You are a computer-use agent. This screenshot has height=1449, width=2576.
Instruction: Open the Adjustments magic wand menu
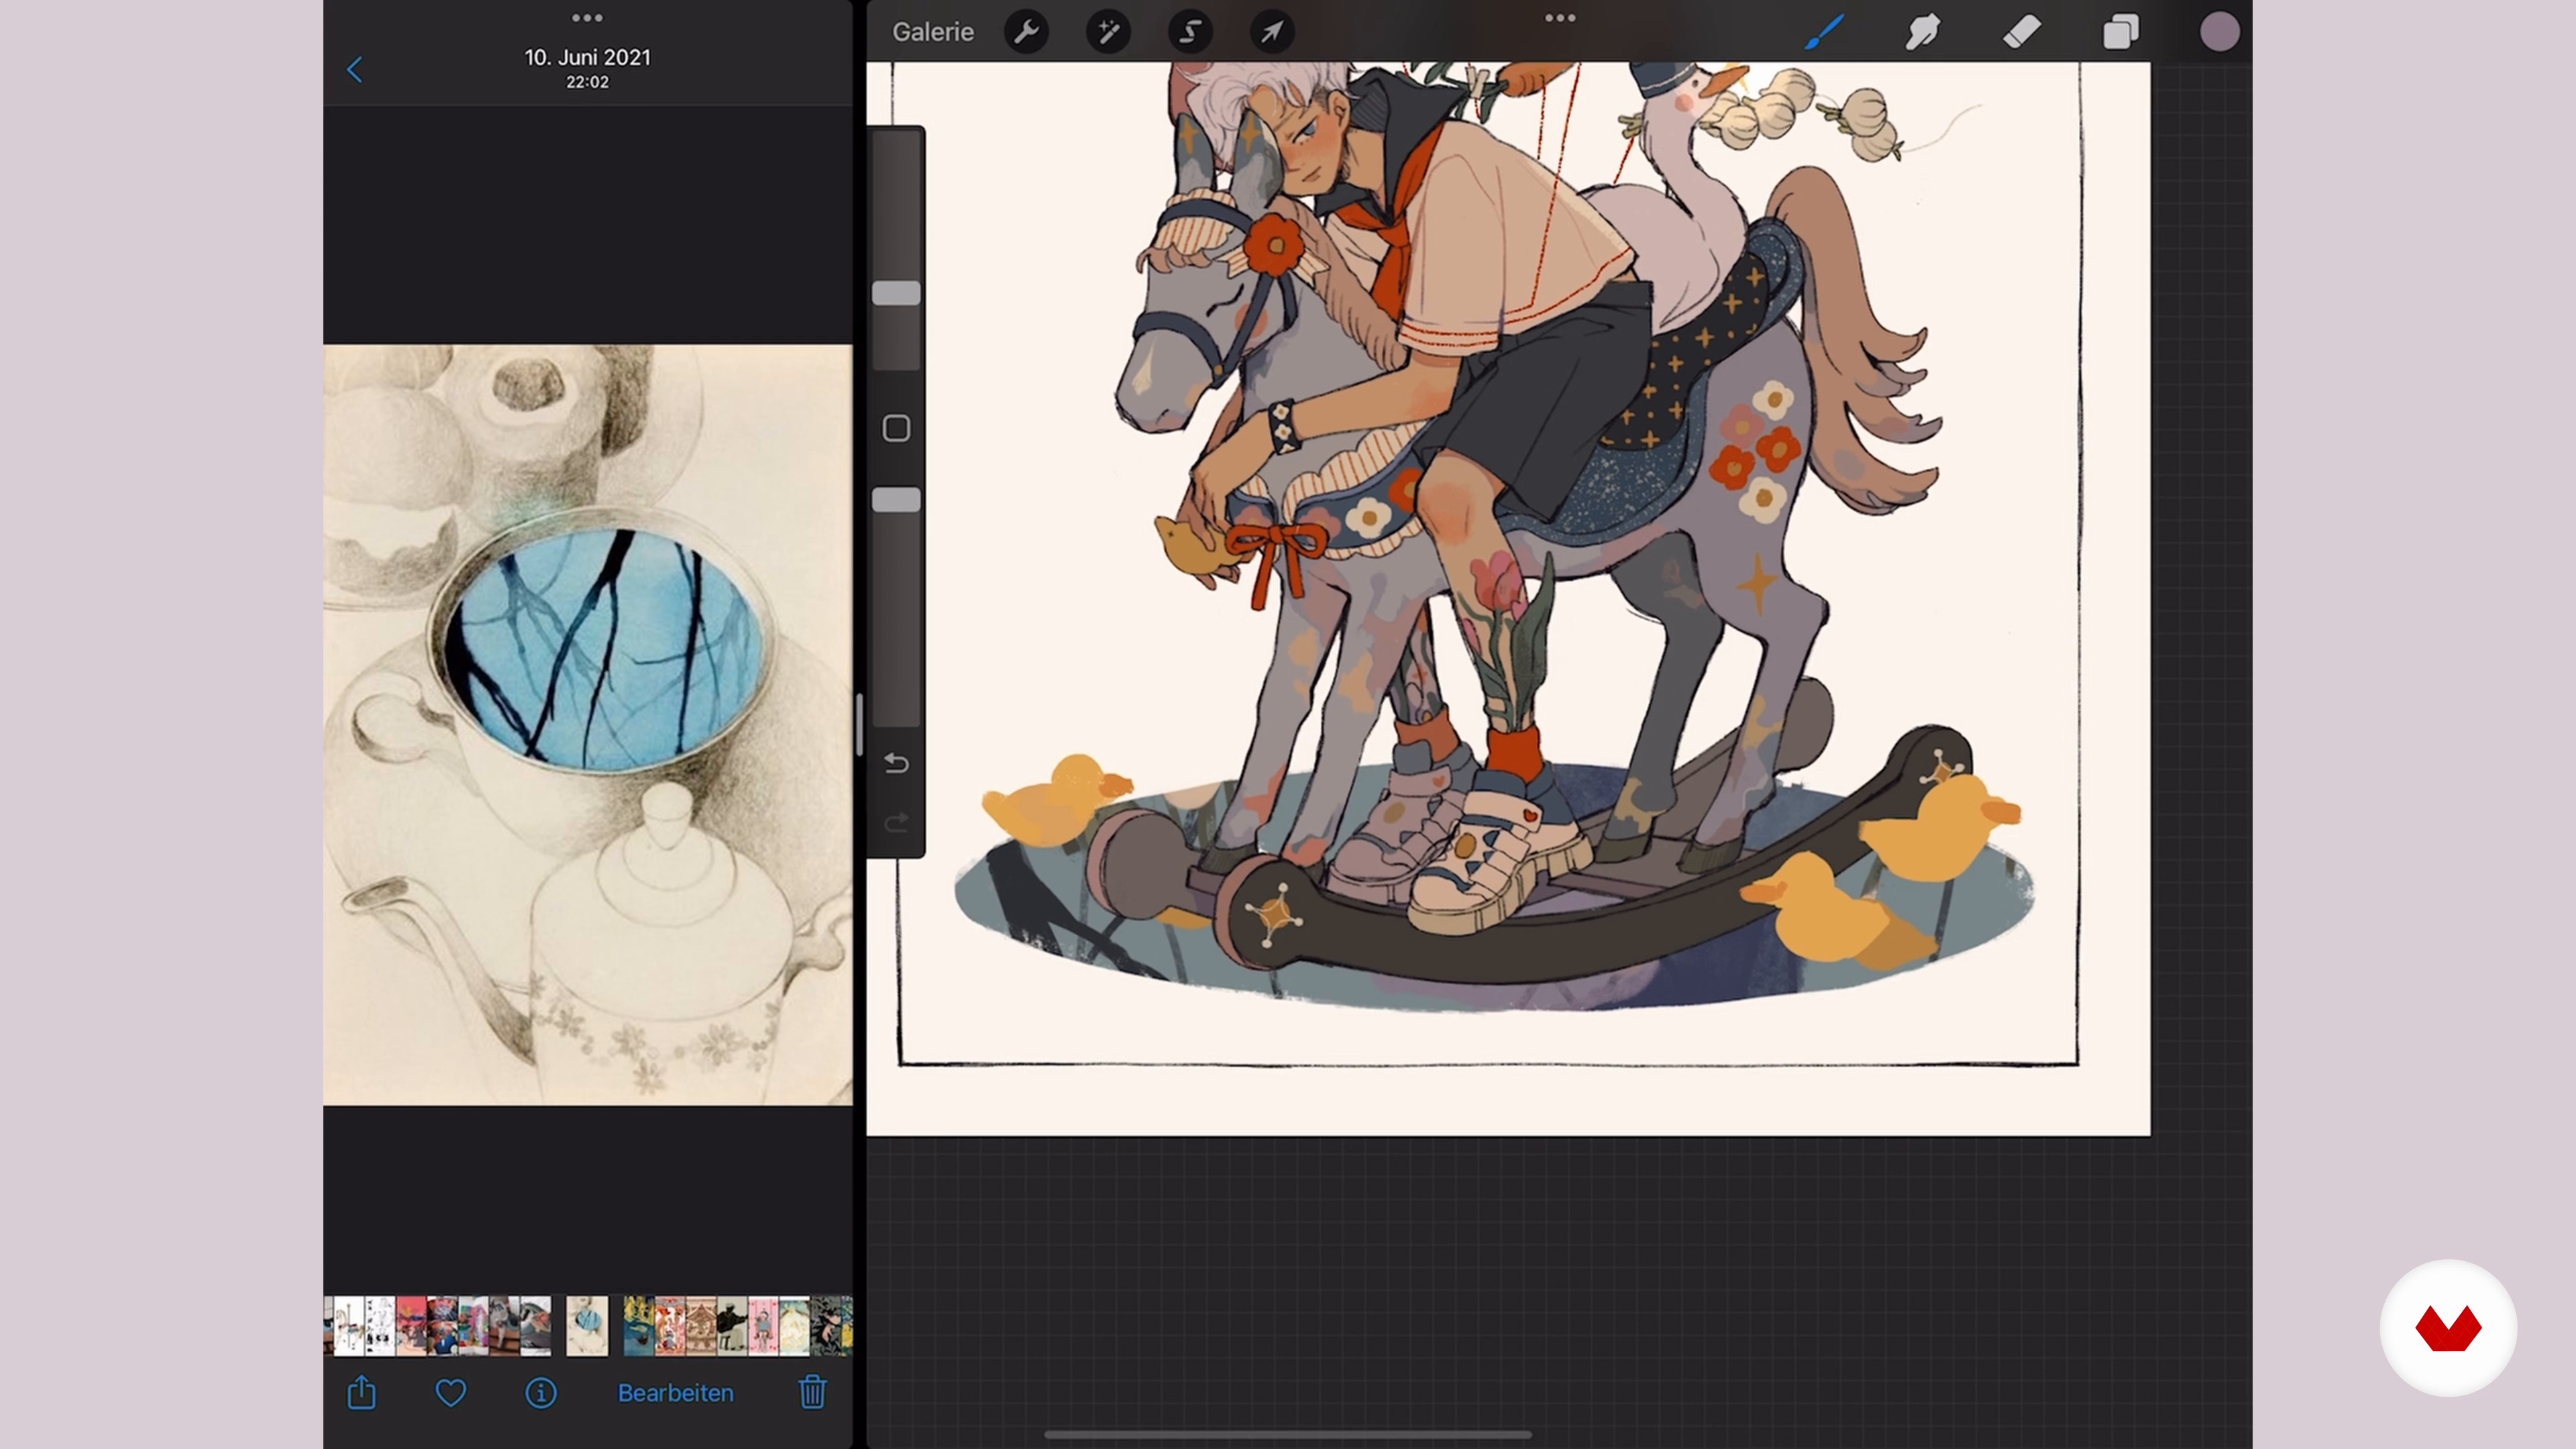tap(1108, 32)
